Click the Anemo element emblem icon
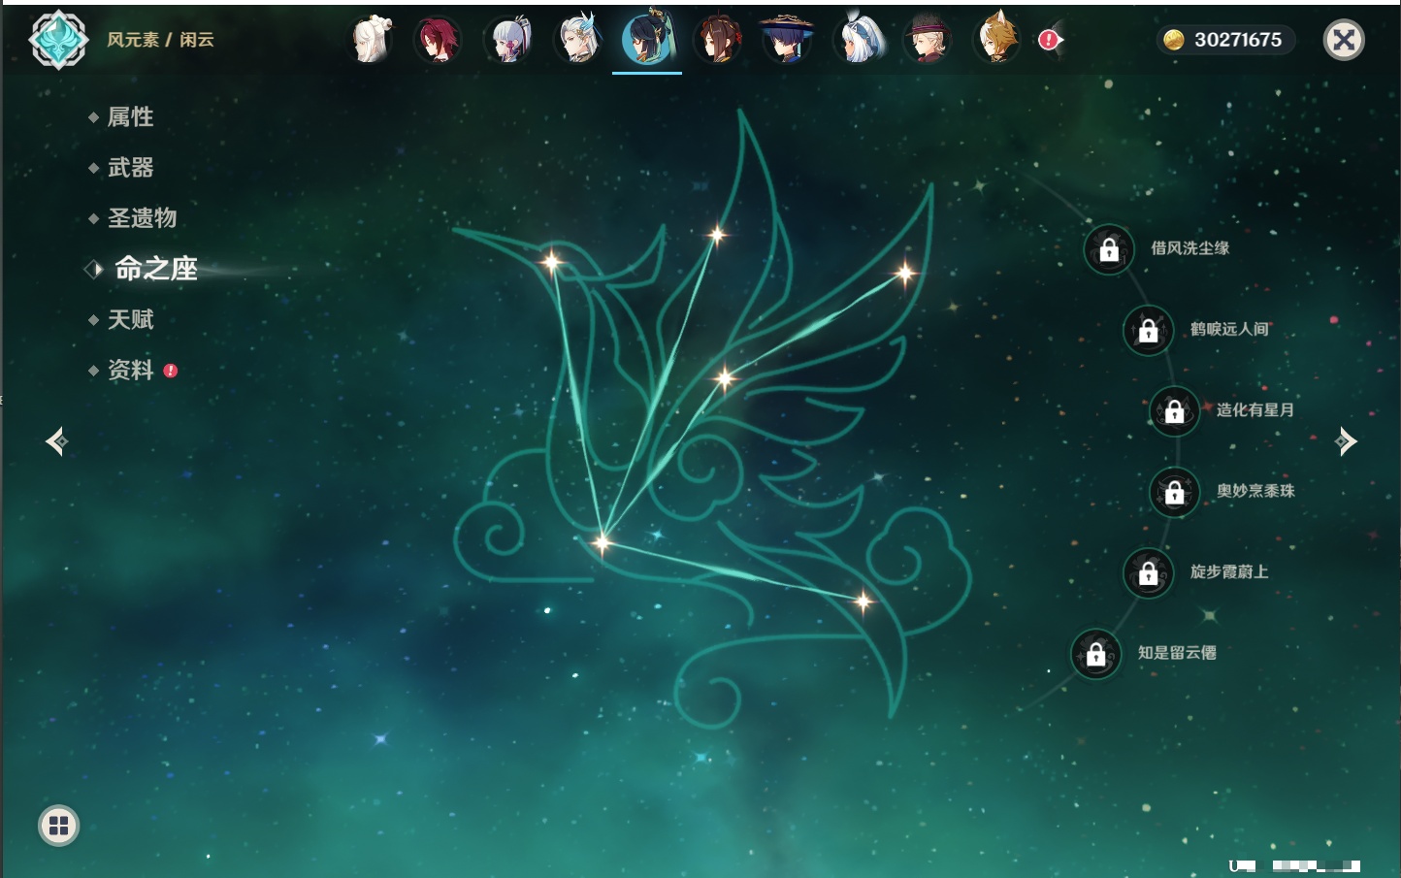 [58, 40]
